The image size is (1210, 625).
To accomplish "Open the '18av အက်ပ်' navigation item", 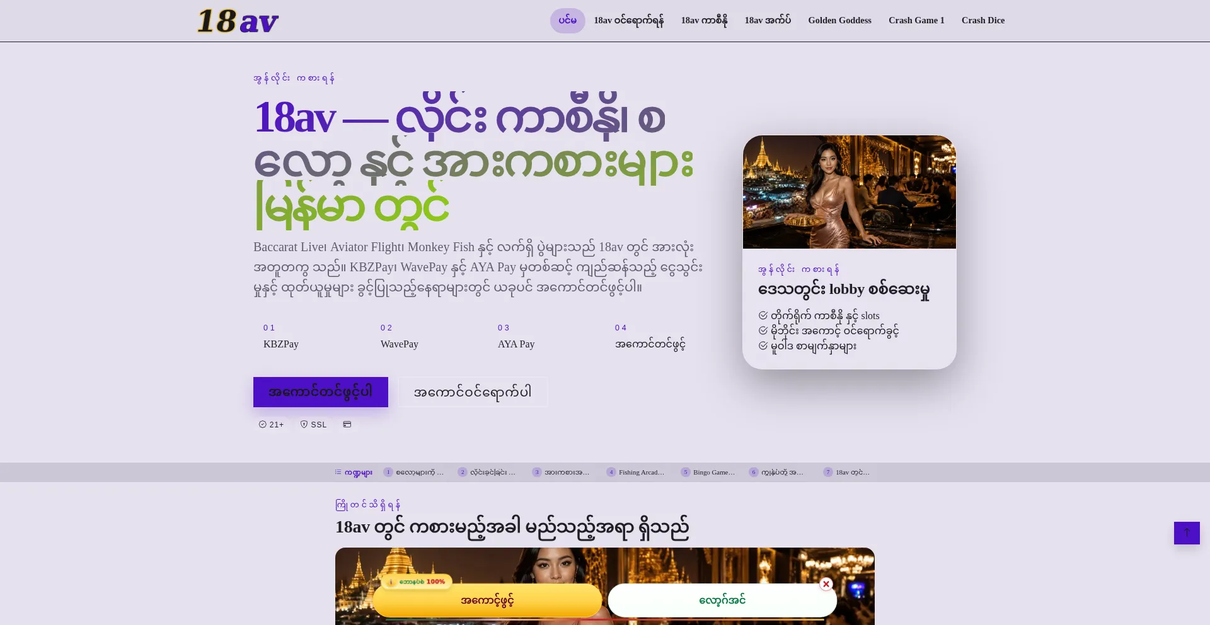I will click(x=768, y=21).
